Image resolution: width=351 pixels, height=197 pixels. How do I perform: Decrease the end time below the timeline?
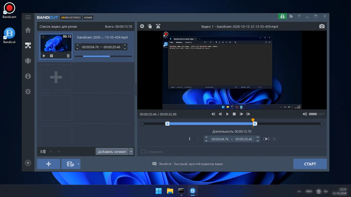tap(258, 141)
